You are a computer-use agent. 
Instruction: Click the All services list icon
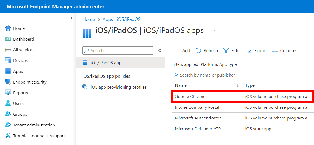[8, 50]
